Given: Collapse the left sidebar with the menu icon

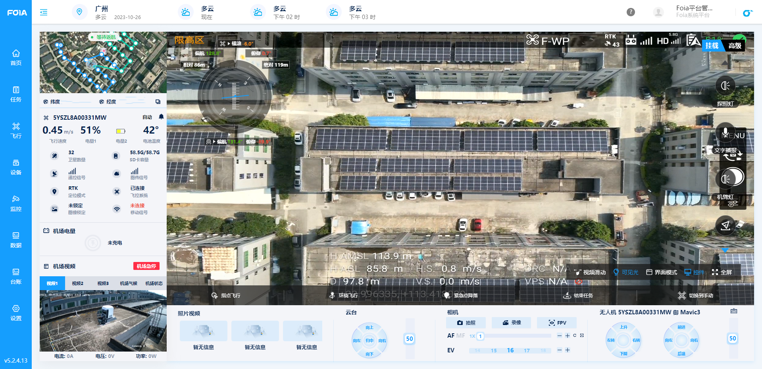Looking at the screenshot, I should (x=44, y=12).
